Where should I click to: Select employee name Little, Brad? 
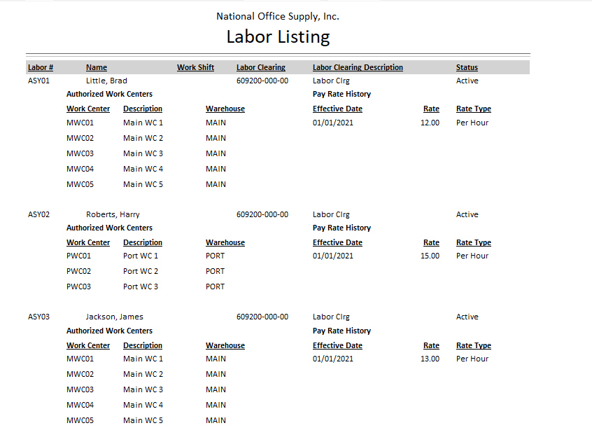106,81
